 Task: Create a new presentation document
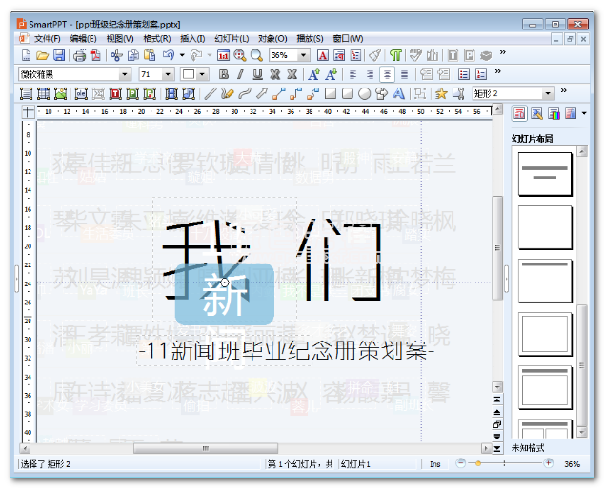coord(26,55)
